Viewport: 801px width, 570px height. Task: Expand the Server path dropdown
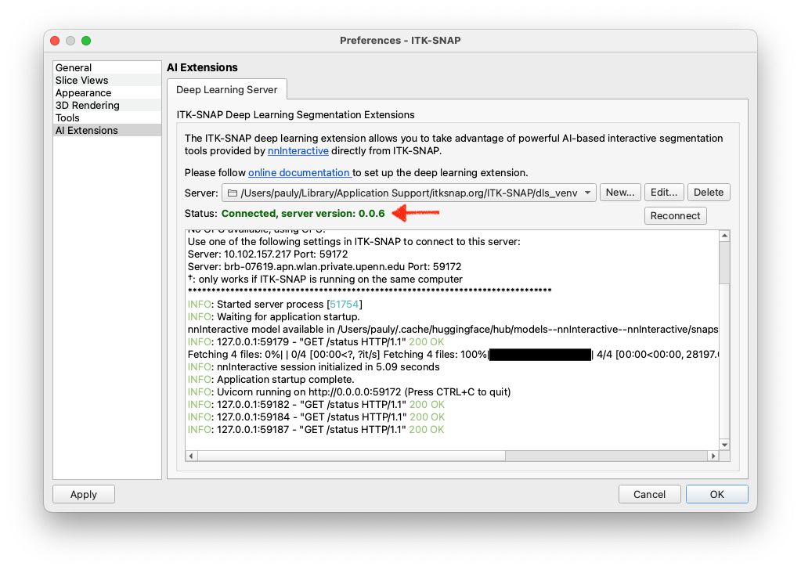click(587, 193)
